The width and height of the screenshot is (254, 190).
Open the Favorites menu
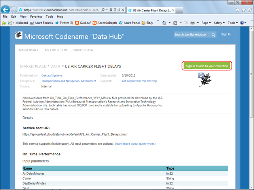(36, 17)
